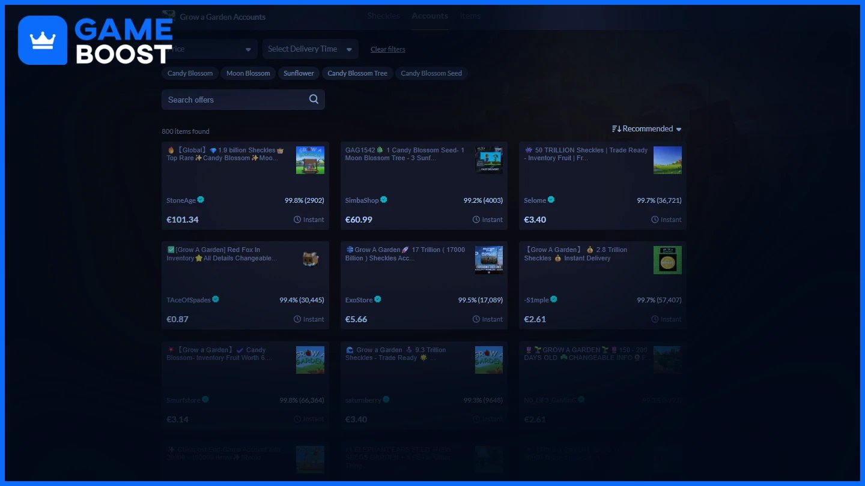Switch to the Items tab

pyautogui.click(x=470, y=16)
